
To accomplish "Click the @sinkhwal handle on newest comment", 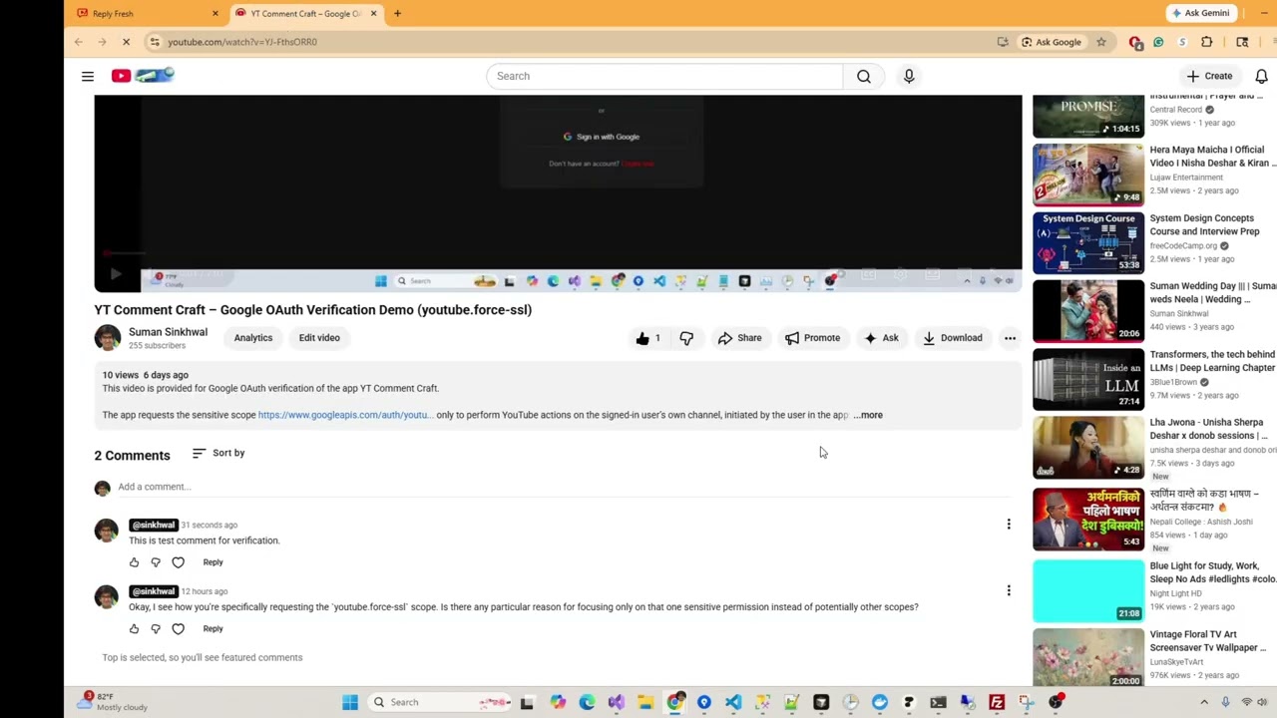I will [153, 525].
